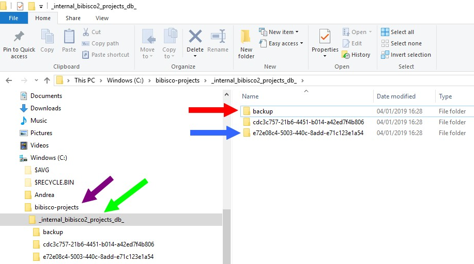
Task: Click the Forward navigation arrow
Action: pos(24,80)
